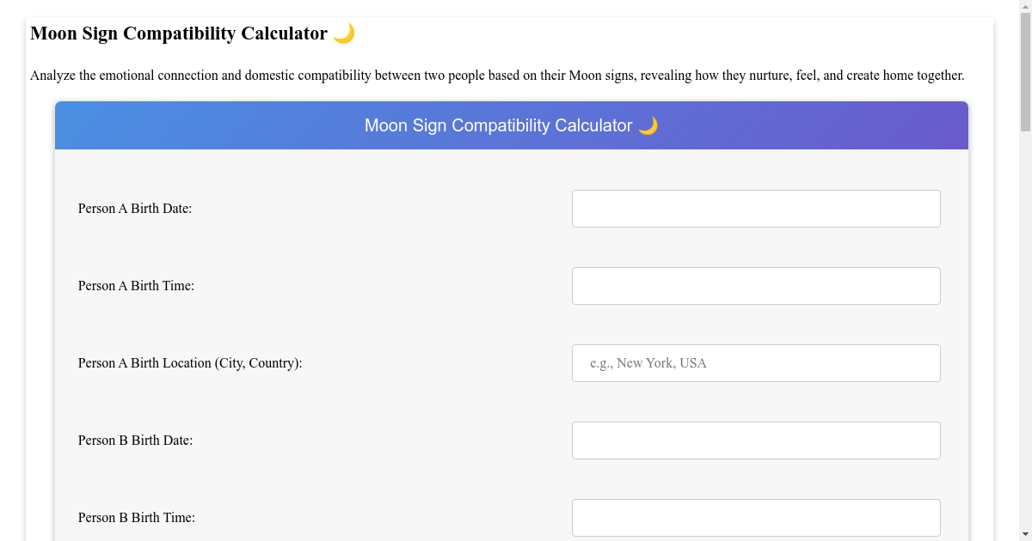Click the scrollbar up arrow
The height and width of the screenshot is (541, 1032).
click(x=1025, y=7)
